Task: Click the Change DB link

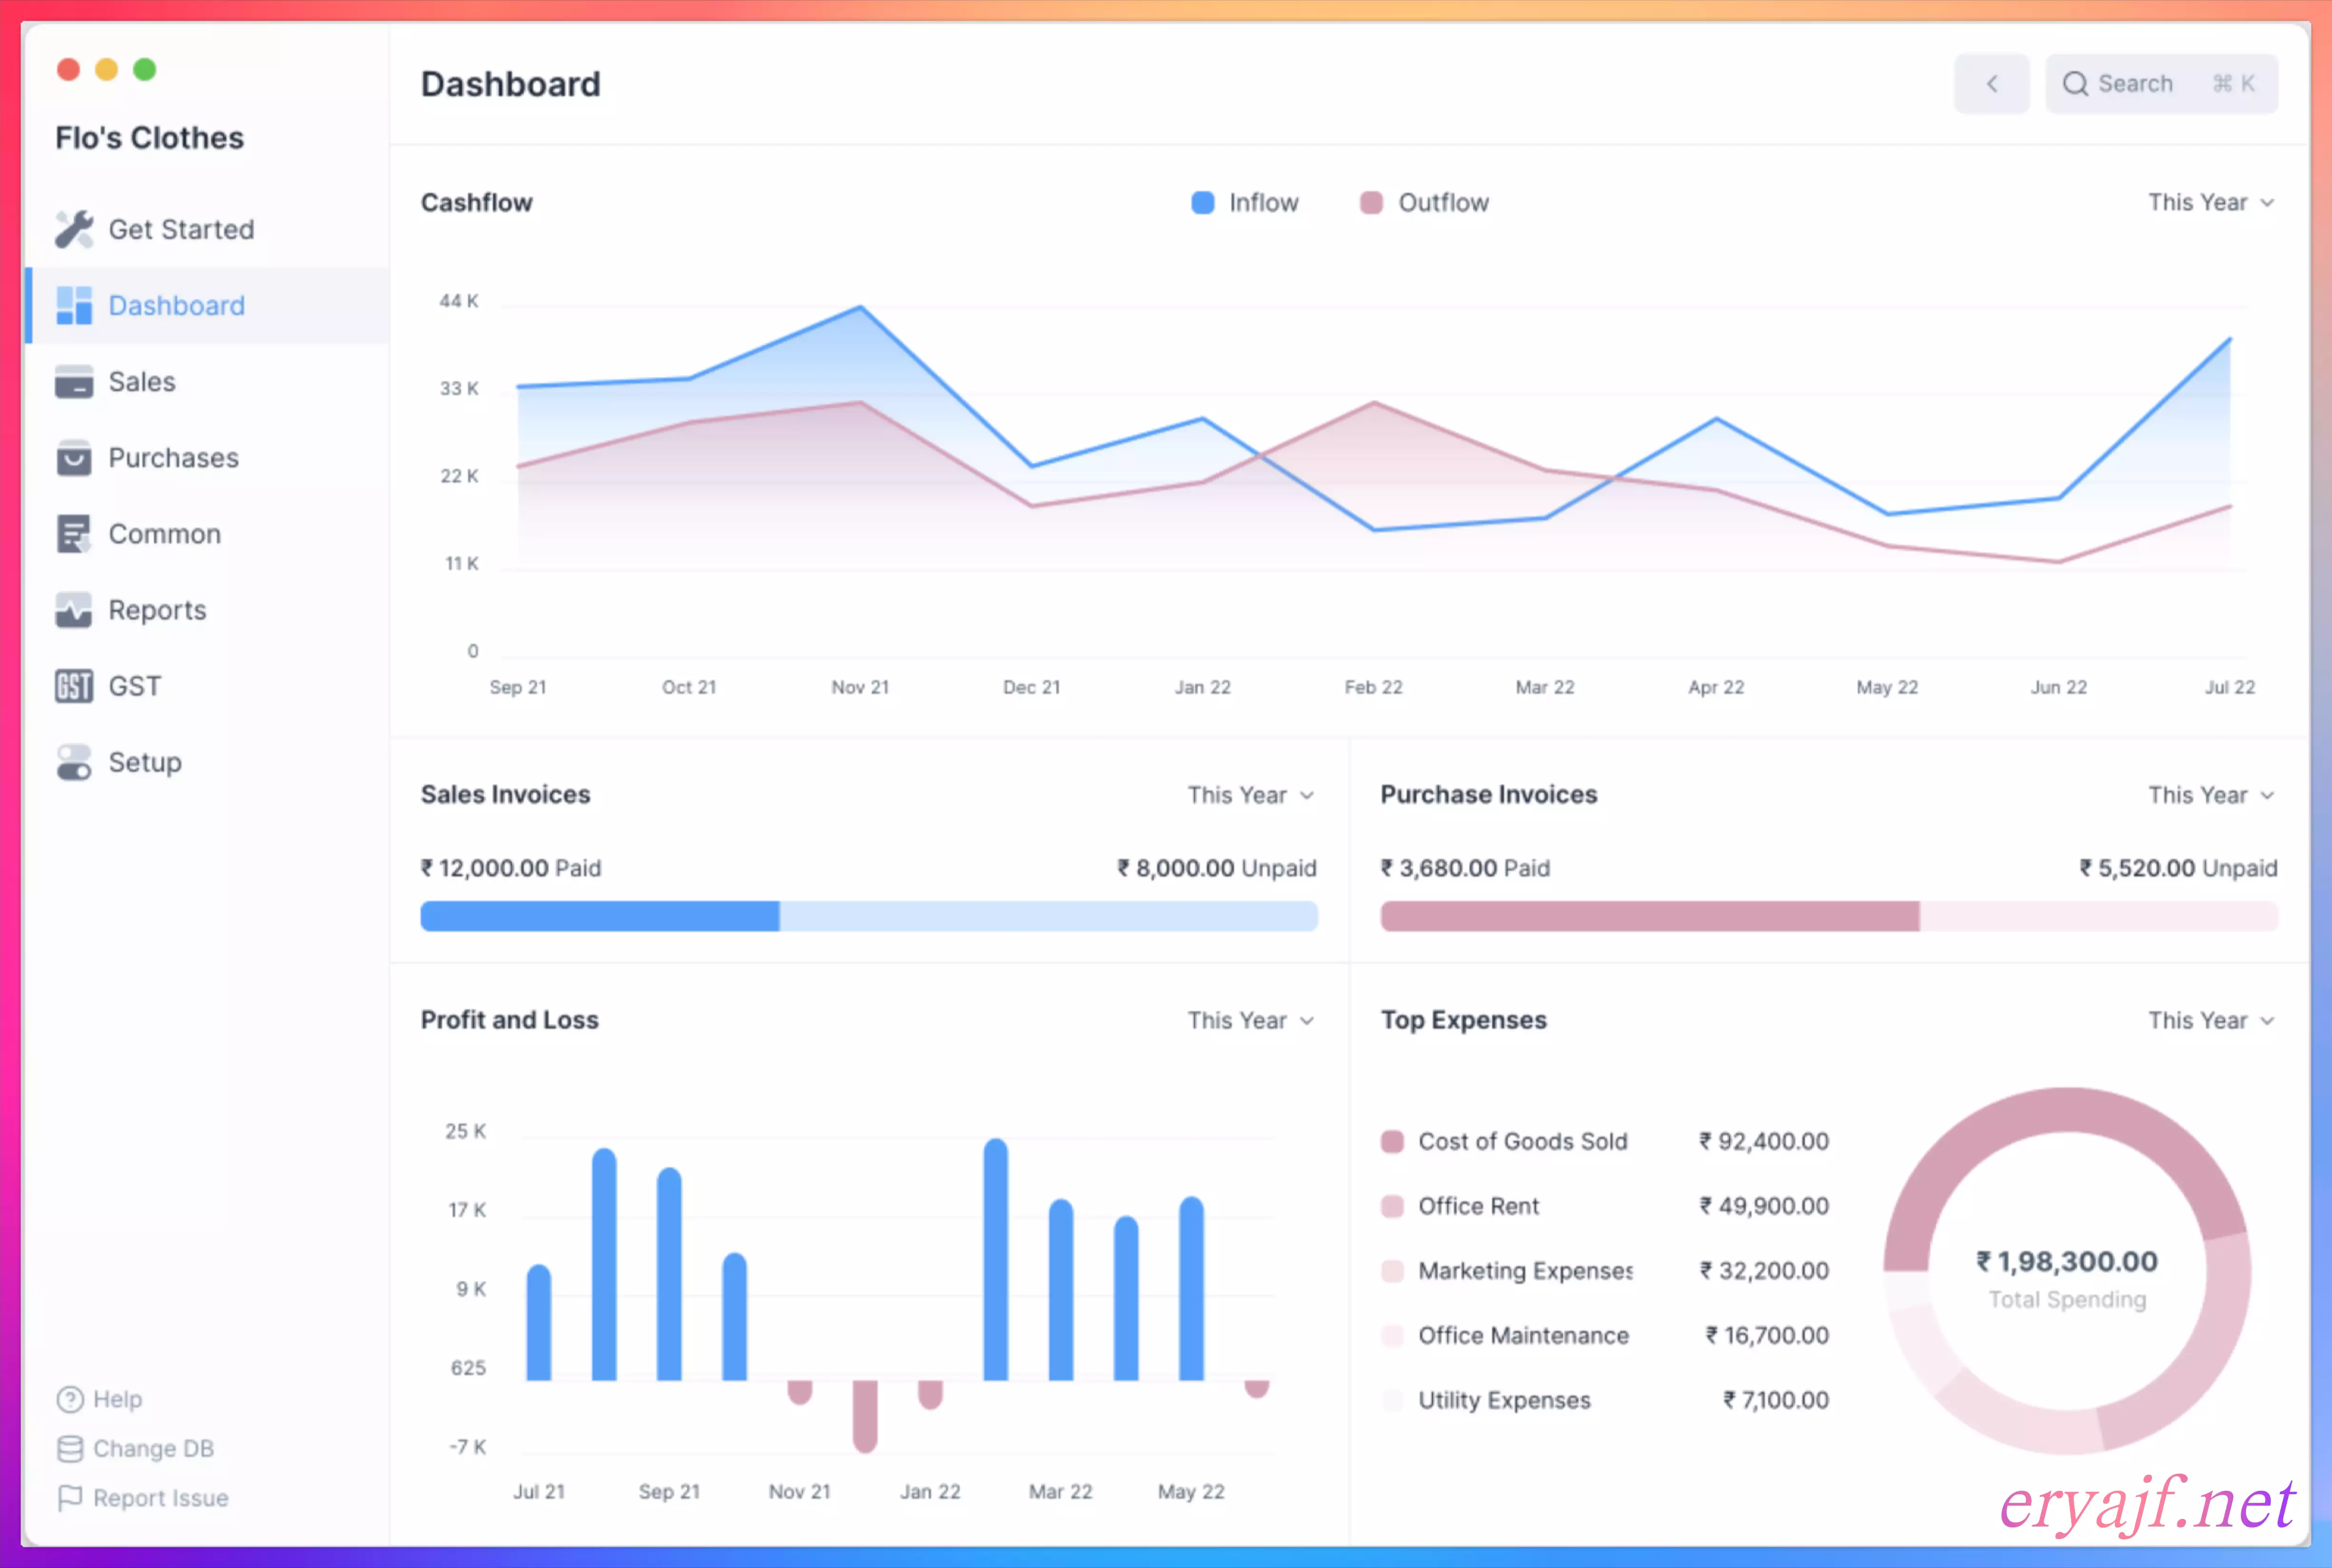Action: 152,1448
